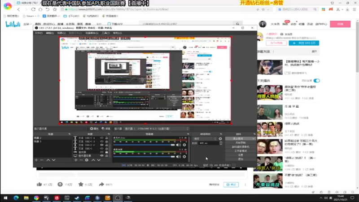Move the selected source down in the sources list
The height and width of the screenshot is (202, 359).
coord(99,160)
